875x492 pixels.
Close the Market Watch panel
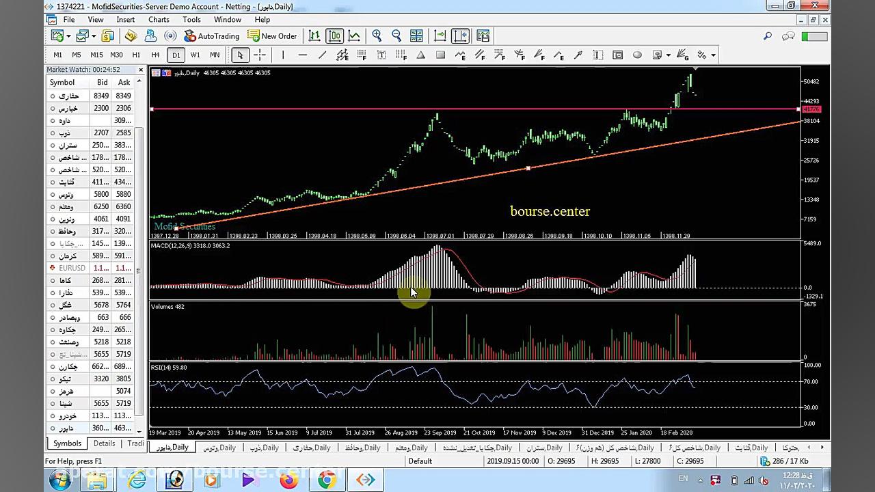tap(141, 70)
